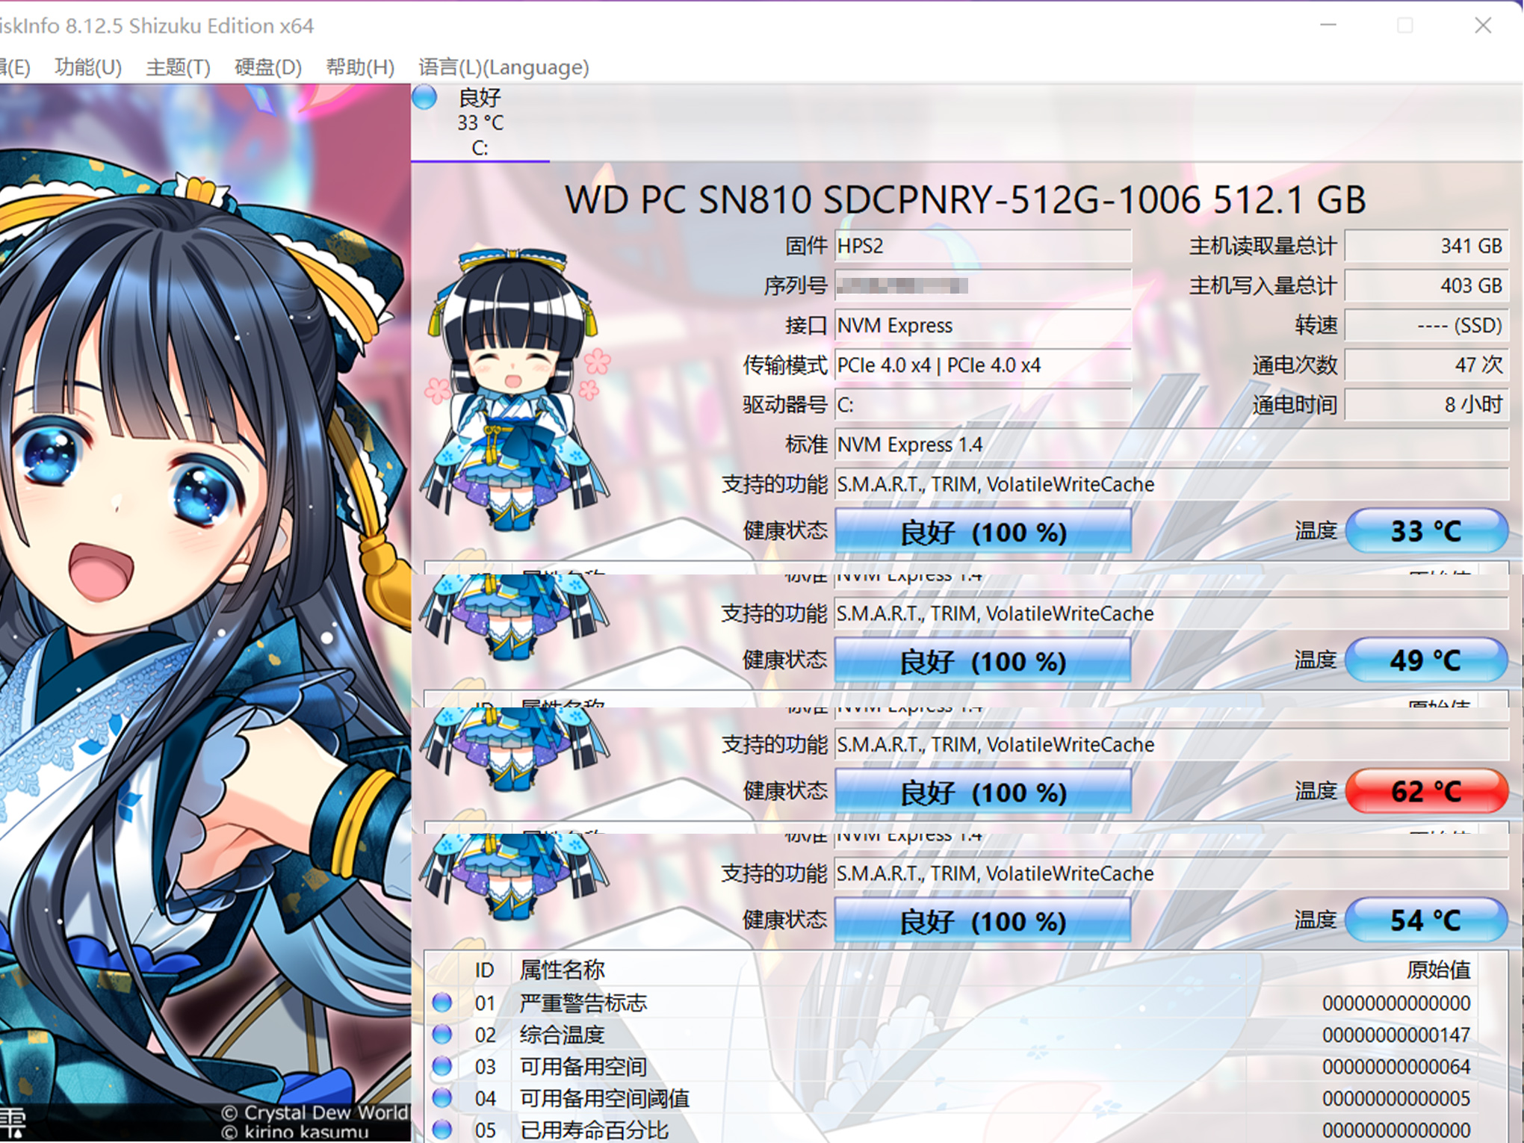
Task: Minimize the CrystalDiskInfo window
Action: coord(1328,25)
